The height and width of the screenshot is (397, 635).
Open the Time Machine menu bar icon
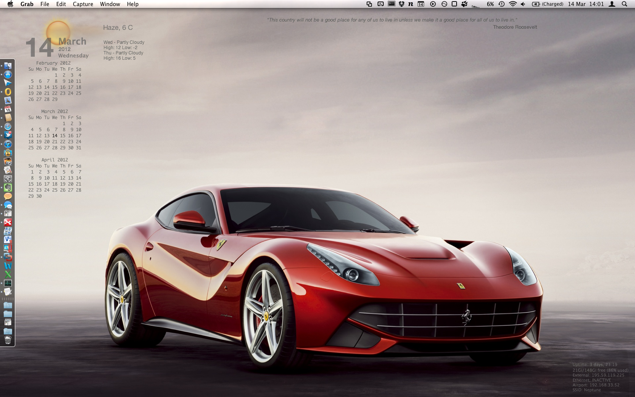pos(502,4)
